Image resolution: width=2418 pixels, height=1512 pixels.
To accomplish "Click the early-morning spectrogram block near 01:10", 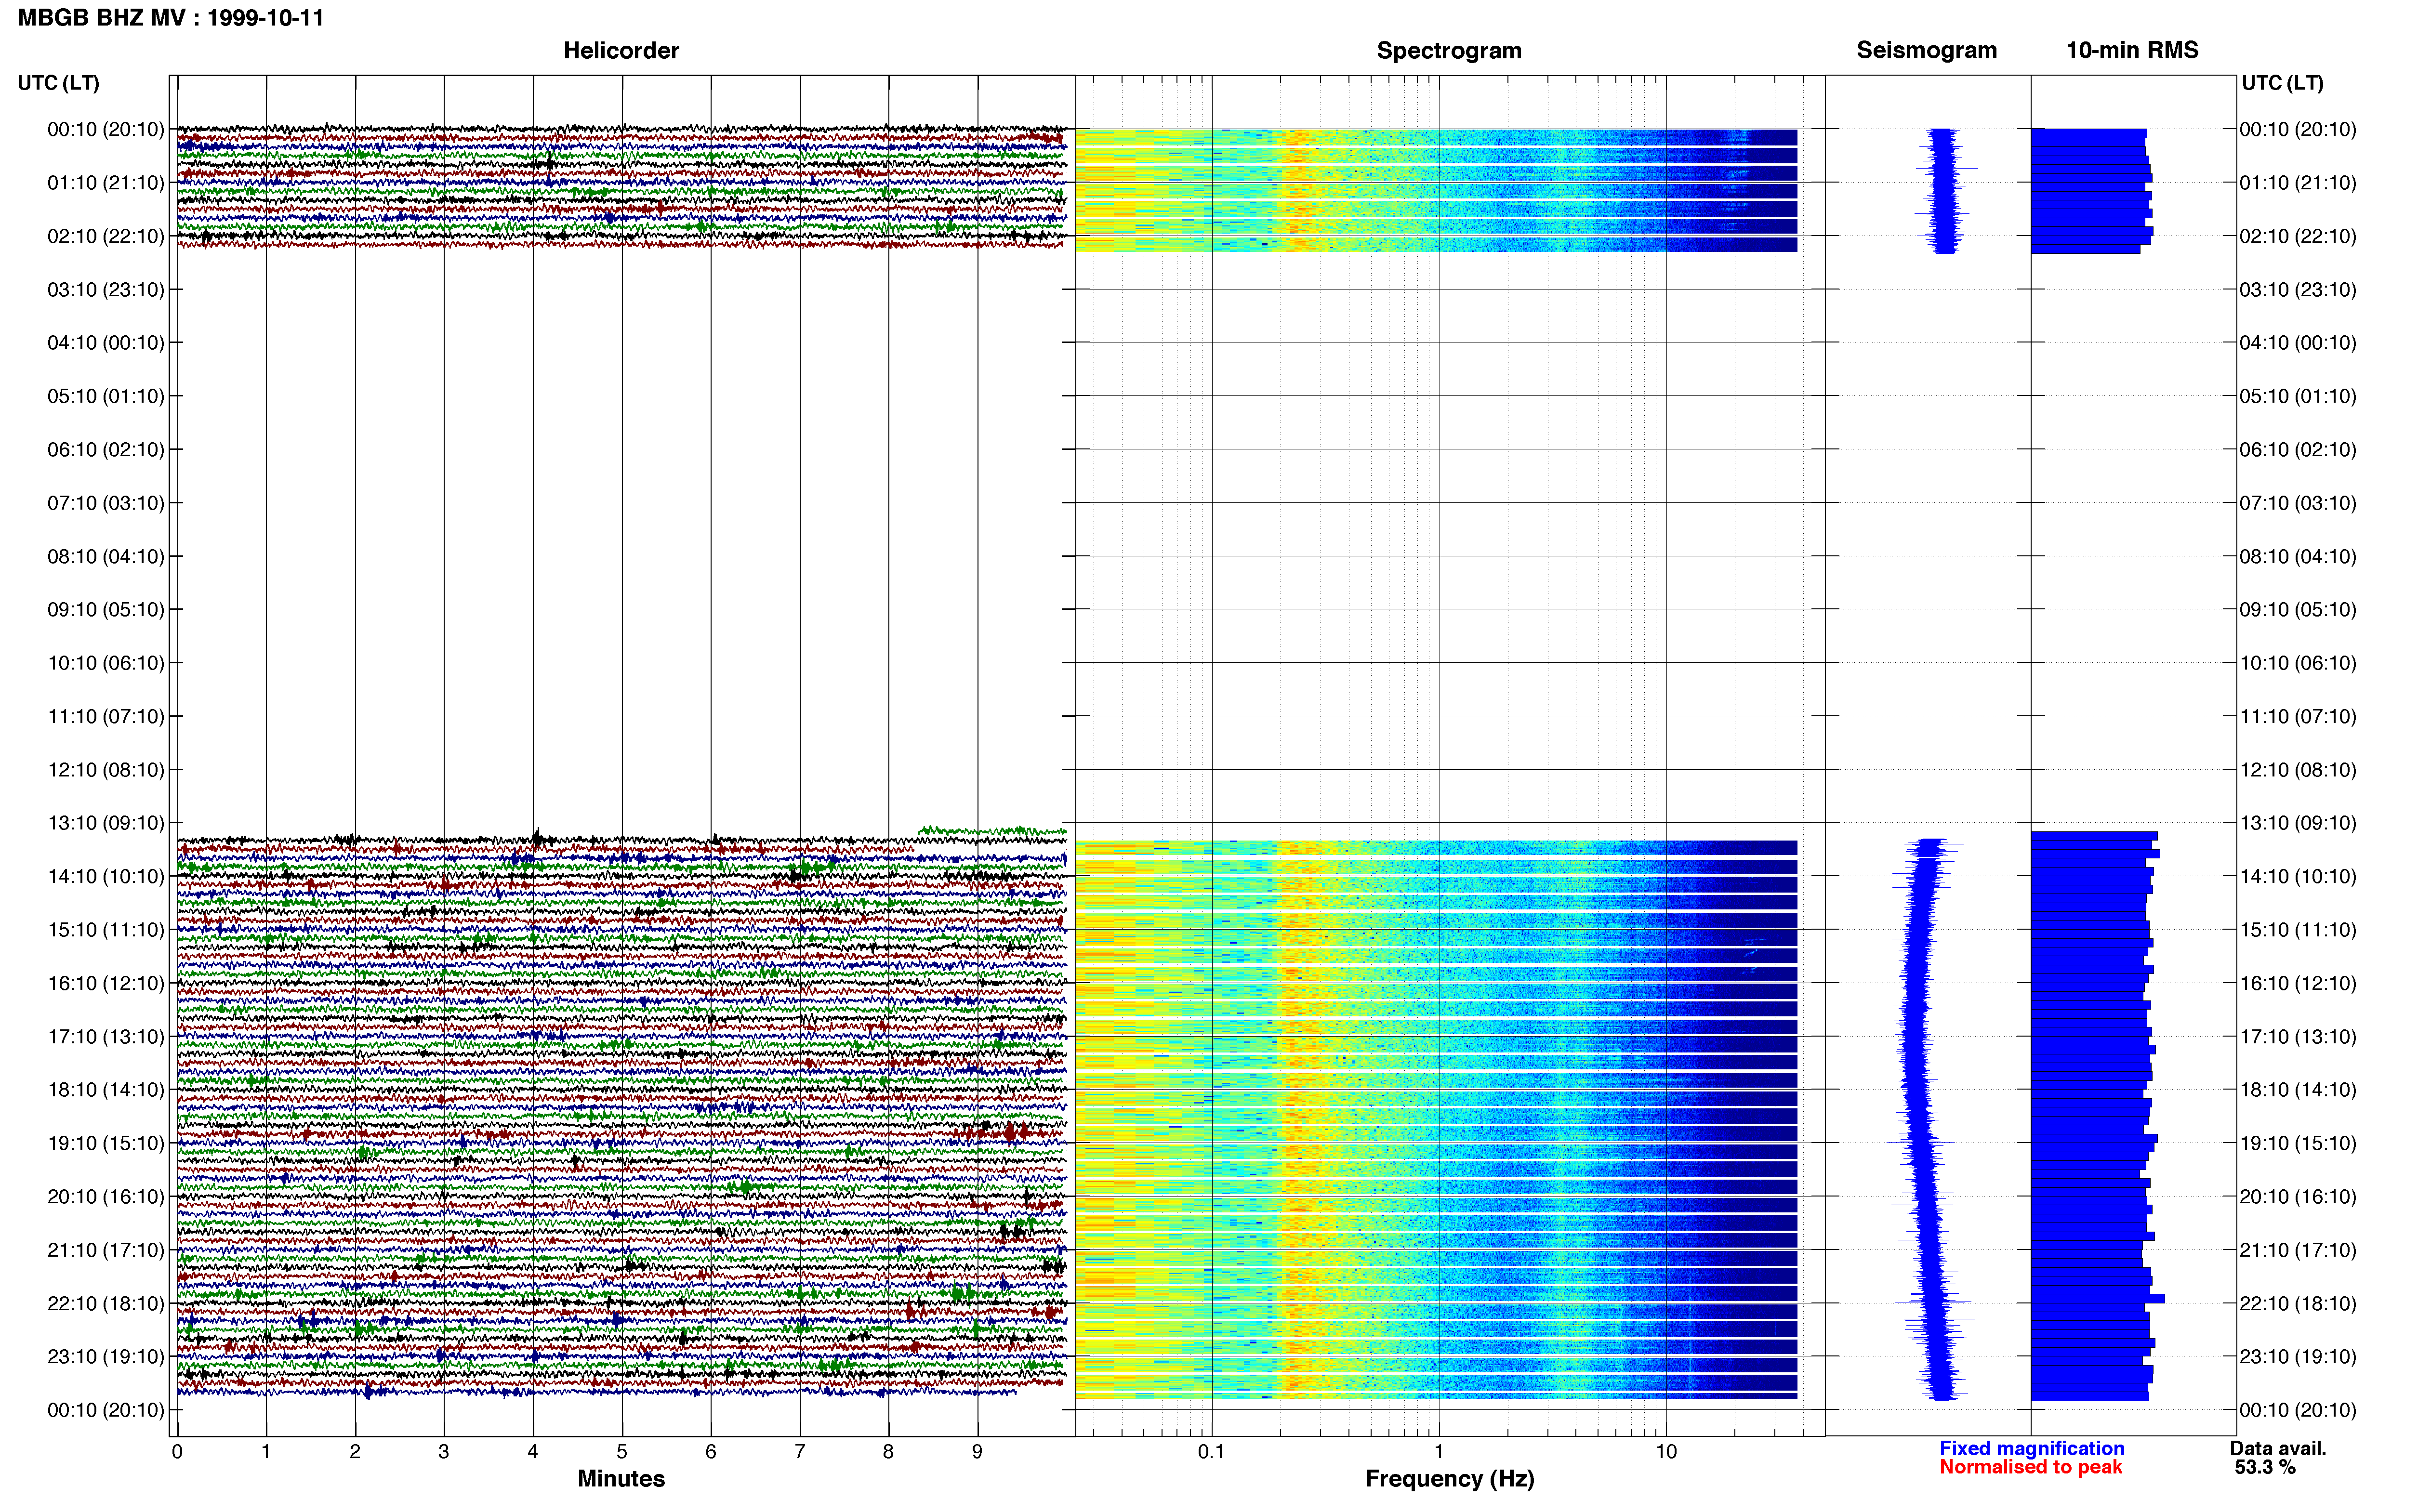I will coord(1436,190).
